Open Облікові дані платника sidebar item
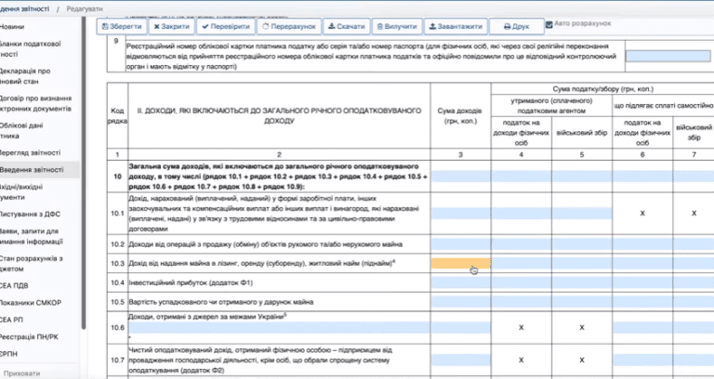Viewport: 714px width, 379px height. [x=21, y=131]
